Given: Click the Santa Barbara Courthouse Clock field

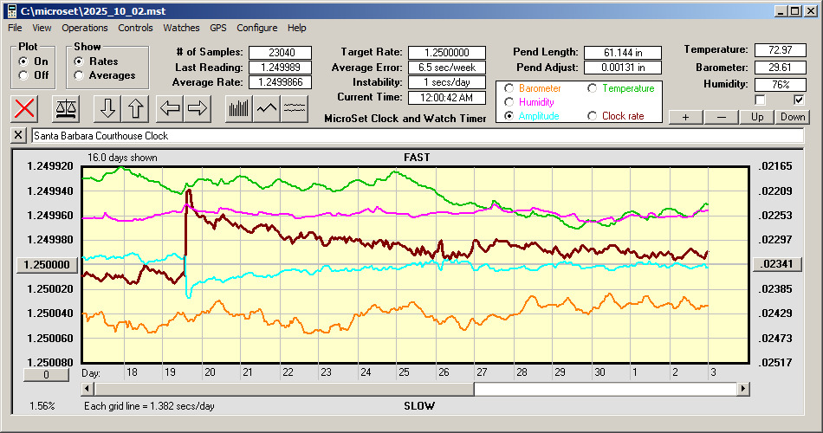Looking at the screenshot, I should (x=416, y=136).
